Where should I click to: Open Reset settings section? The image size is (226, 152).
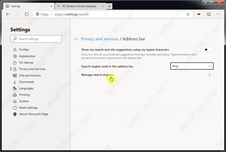click(x=28, y=108)
